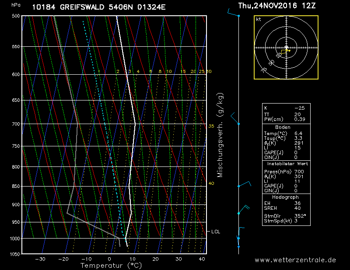Click the yellow storm motion marker in hodograph
Viewport: 350px width, 270px height.
[287, 51]
